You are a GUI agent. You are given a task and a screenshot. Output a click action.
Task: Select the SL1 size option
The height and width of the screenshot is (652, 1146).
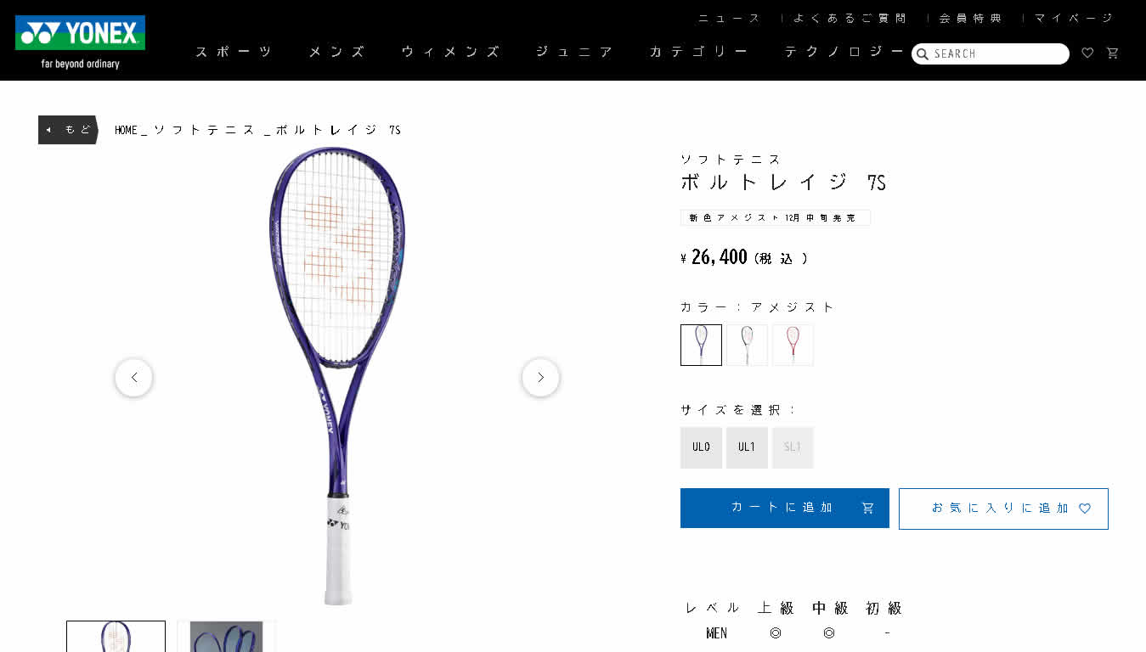[793, 447]
